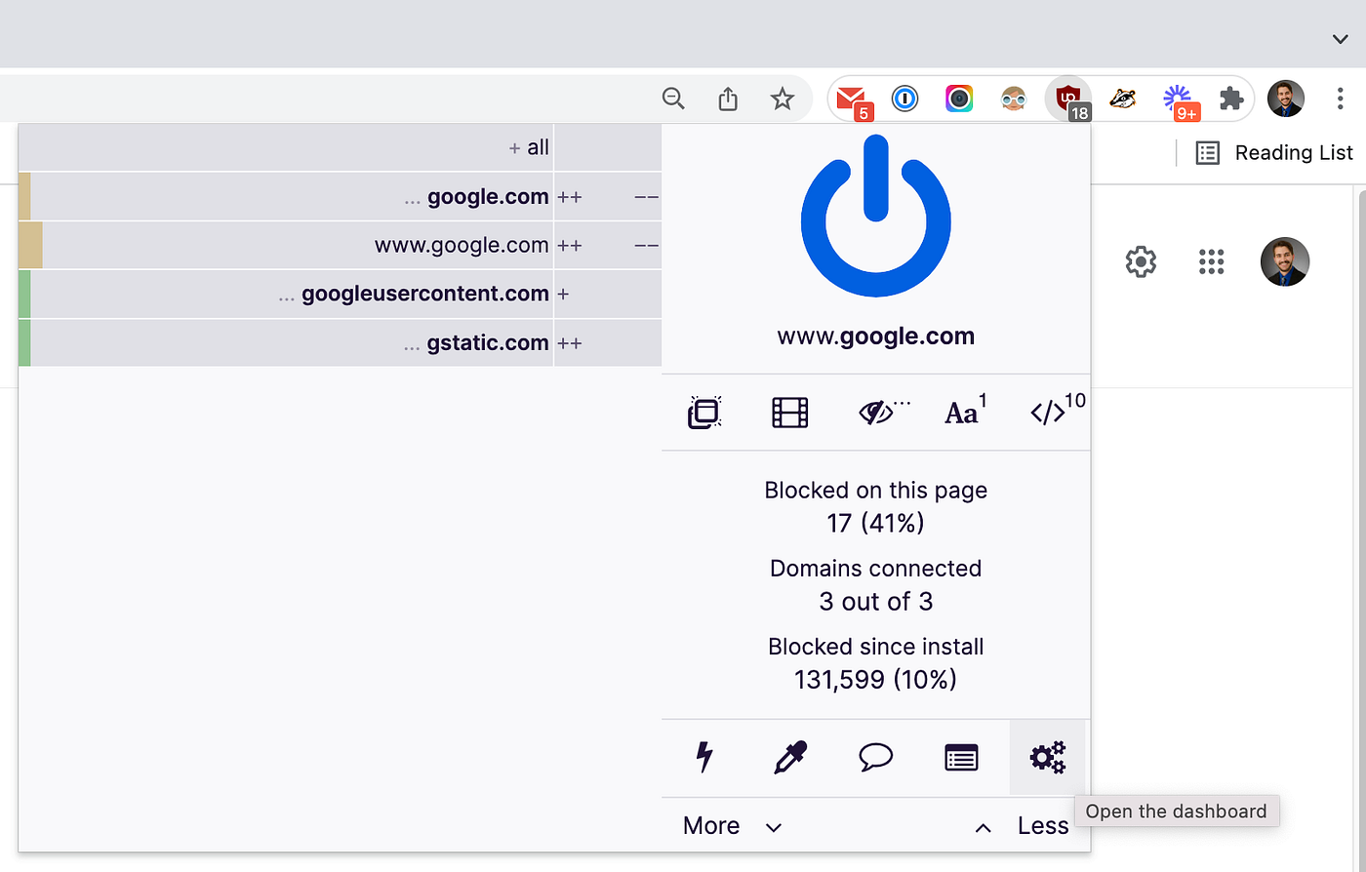Image resolution: width=1366 pixels, height=872 pixels.
Task: Click the zoom magnifier in address bar
Action: (673, 99)
